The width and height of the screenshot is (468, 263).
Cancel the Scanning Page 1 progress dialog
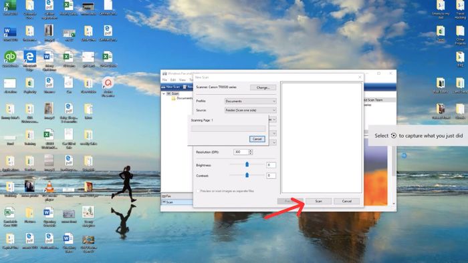click(x=257, y=139)
